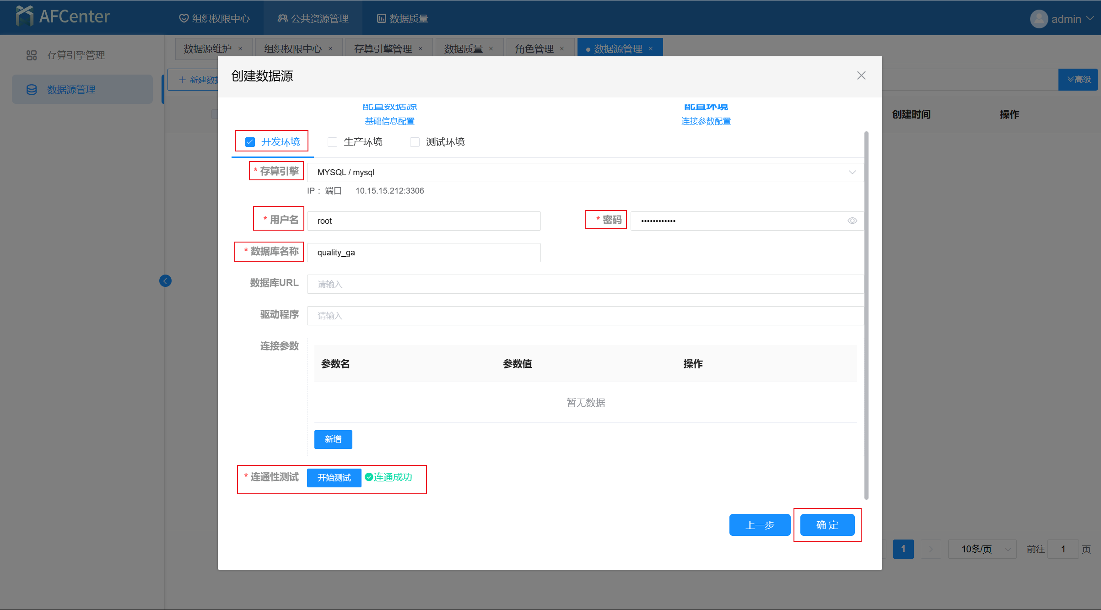Close the 角色管理 tab via its x

coord(562,49)
